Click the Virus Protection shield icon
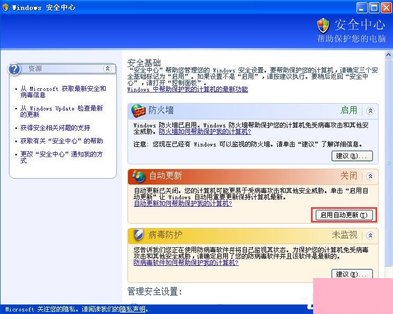393x314 pixels. [x=139, y=235]
